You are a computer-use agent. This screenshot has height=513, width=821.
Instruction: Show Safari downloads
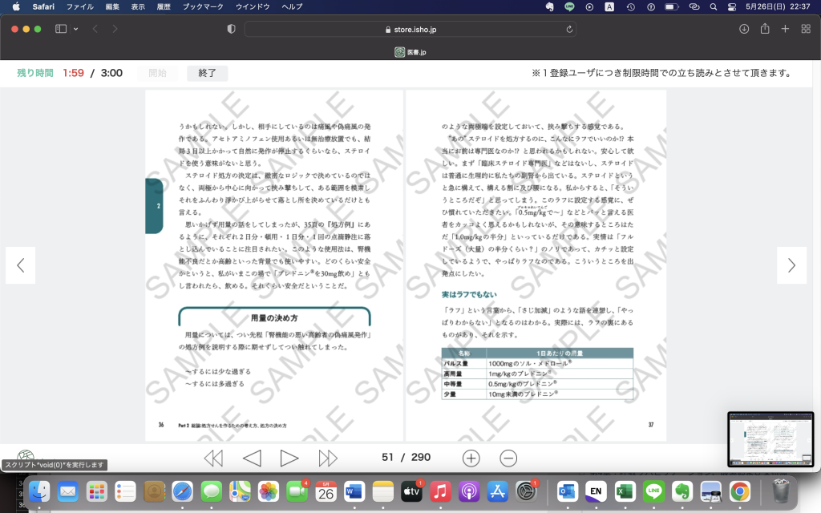click(x=744, y=29)
